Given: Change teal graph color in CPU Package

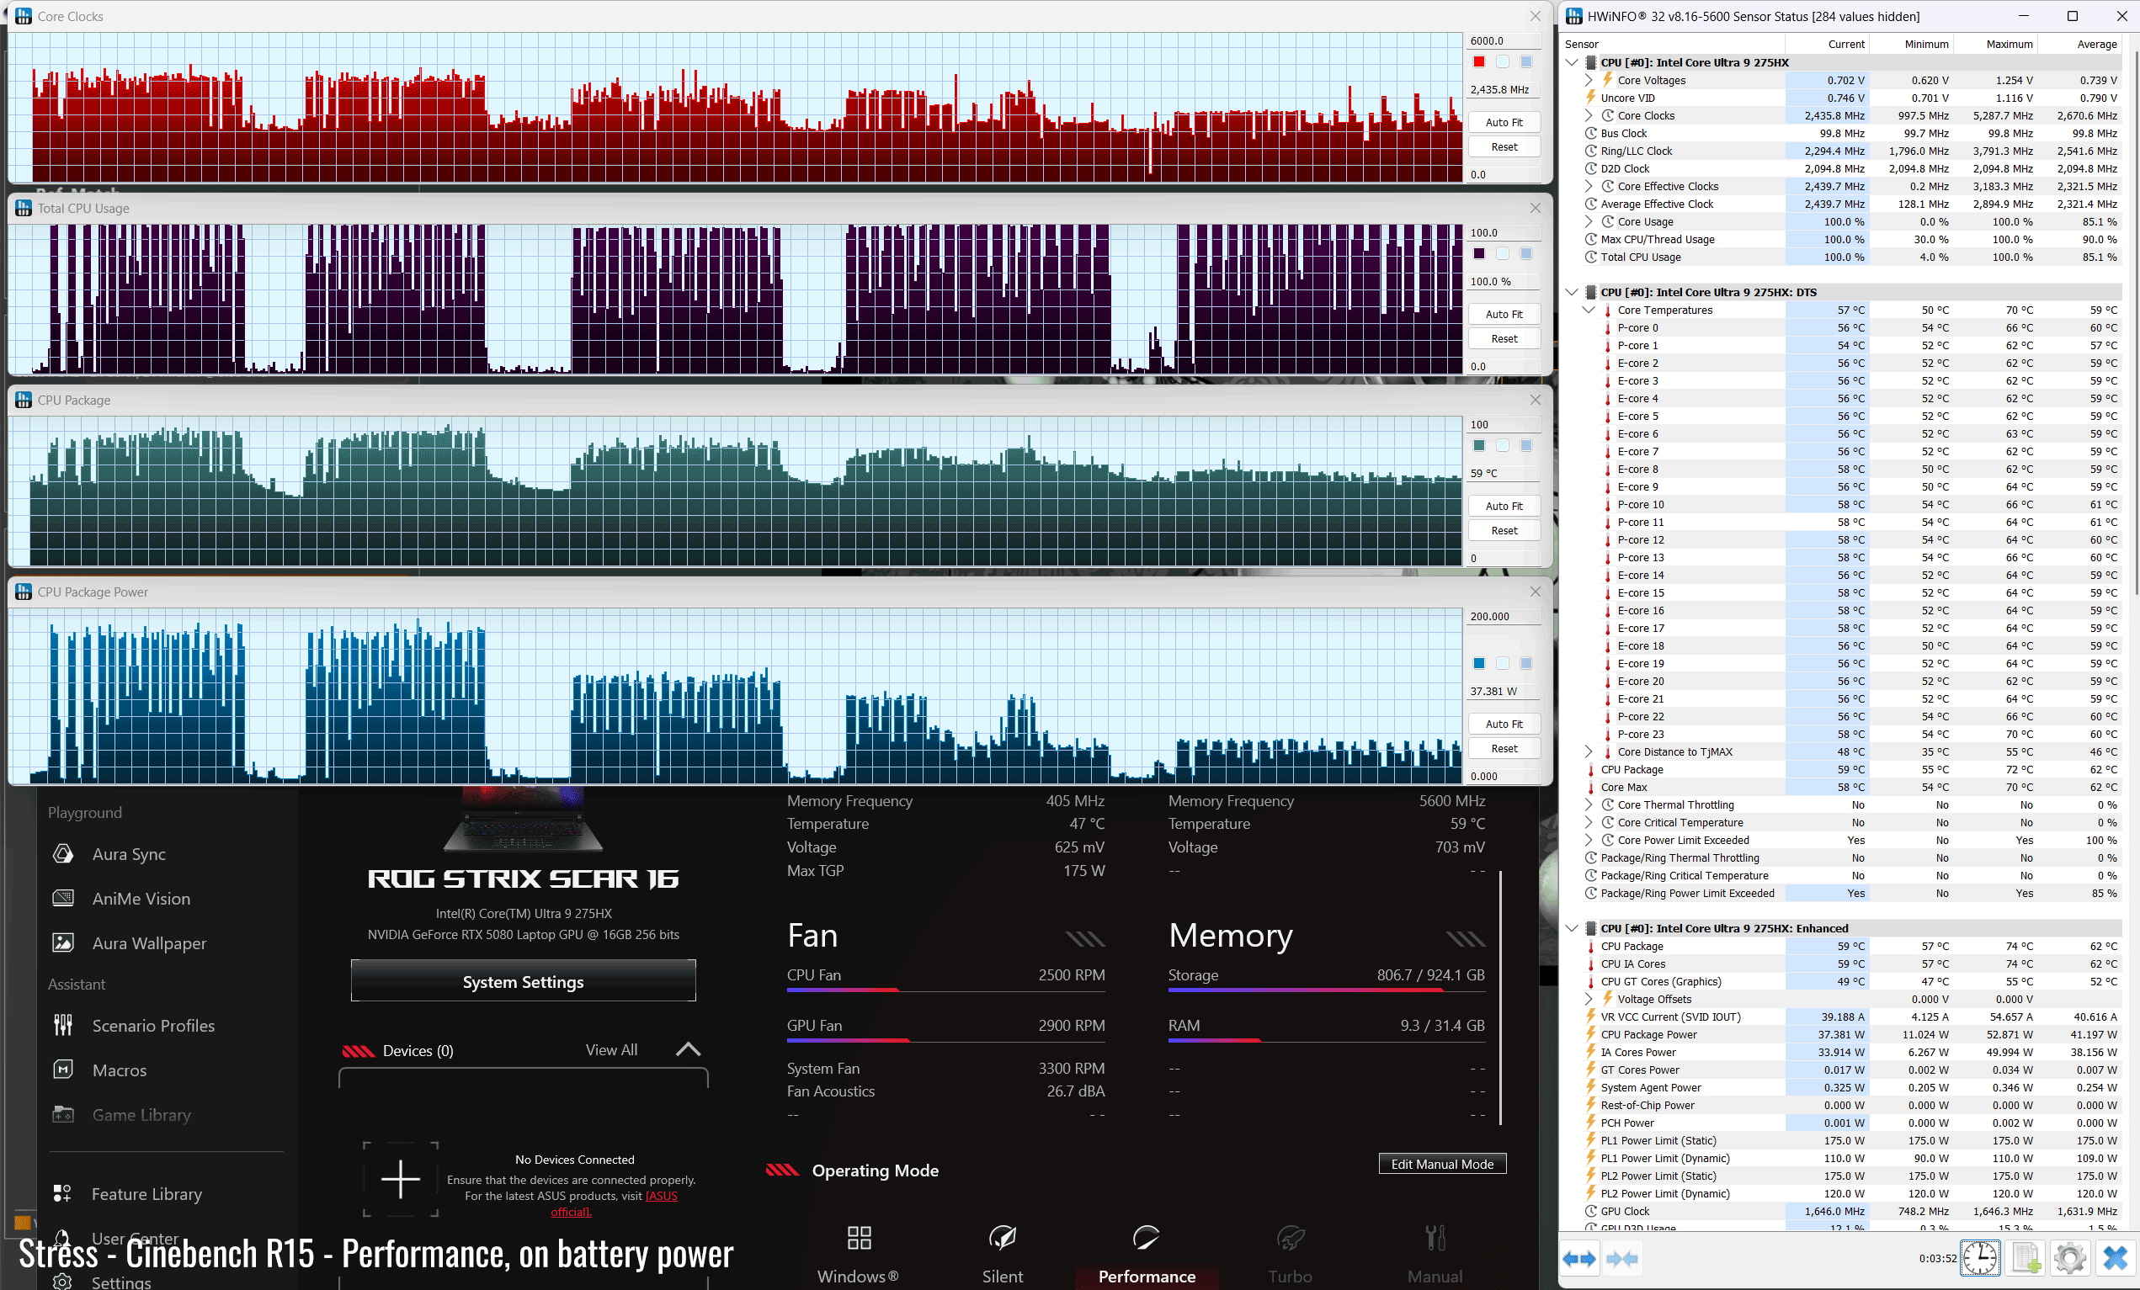Looking at the screenshot, I should click(x=1479, y=445).
